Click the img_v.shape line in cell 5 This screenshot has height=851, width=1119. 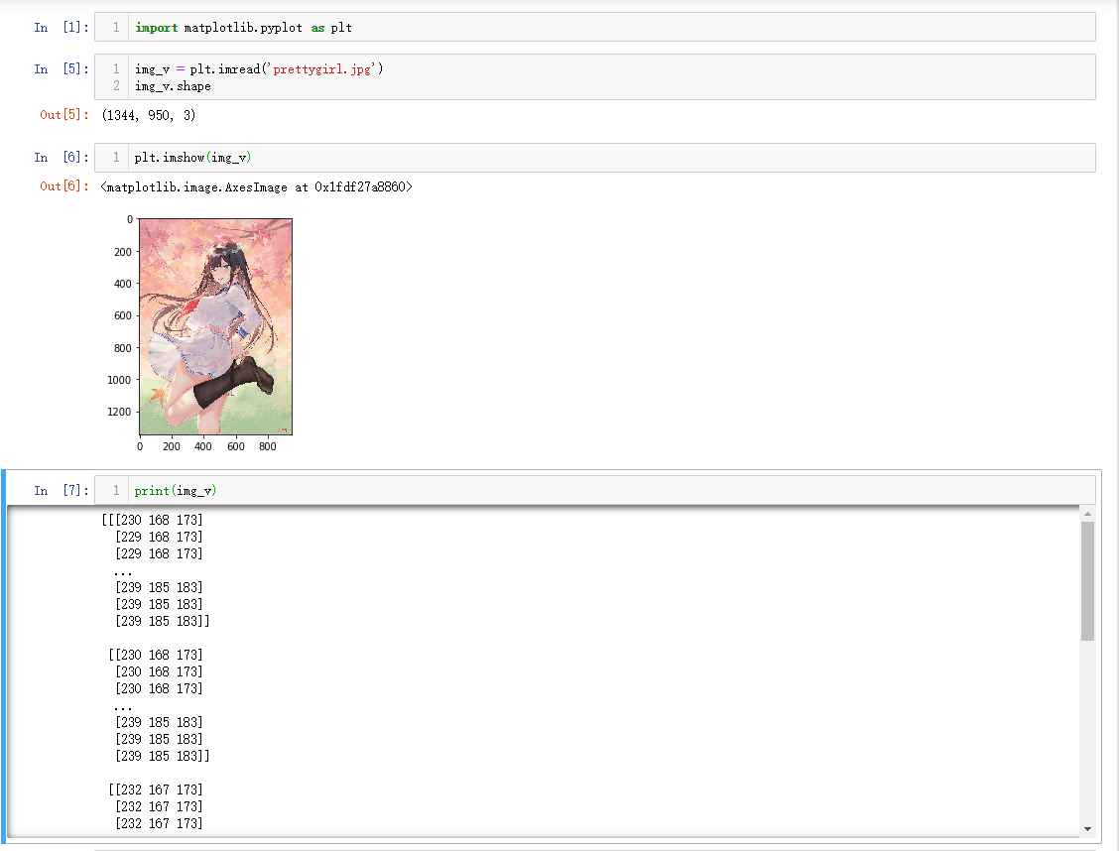(173, 86)
